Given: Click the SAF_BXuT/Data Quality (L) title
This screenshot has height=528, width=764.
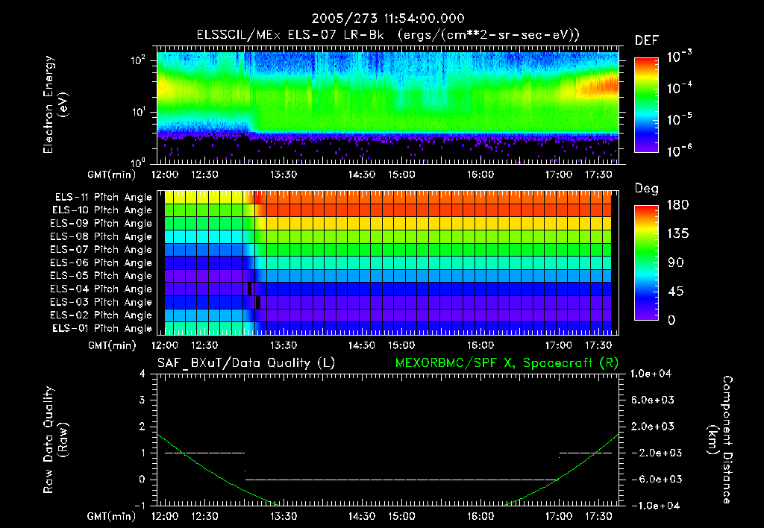Looking at the screenshot, I should tap(246, 363).
